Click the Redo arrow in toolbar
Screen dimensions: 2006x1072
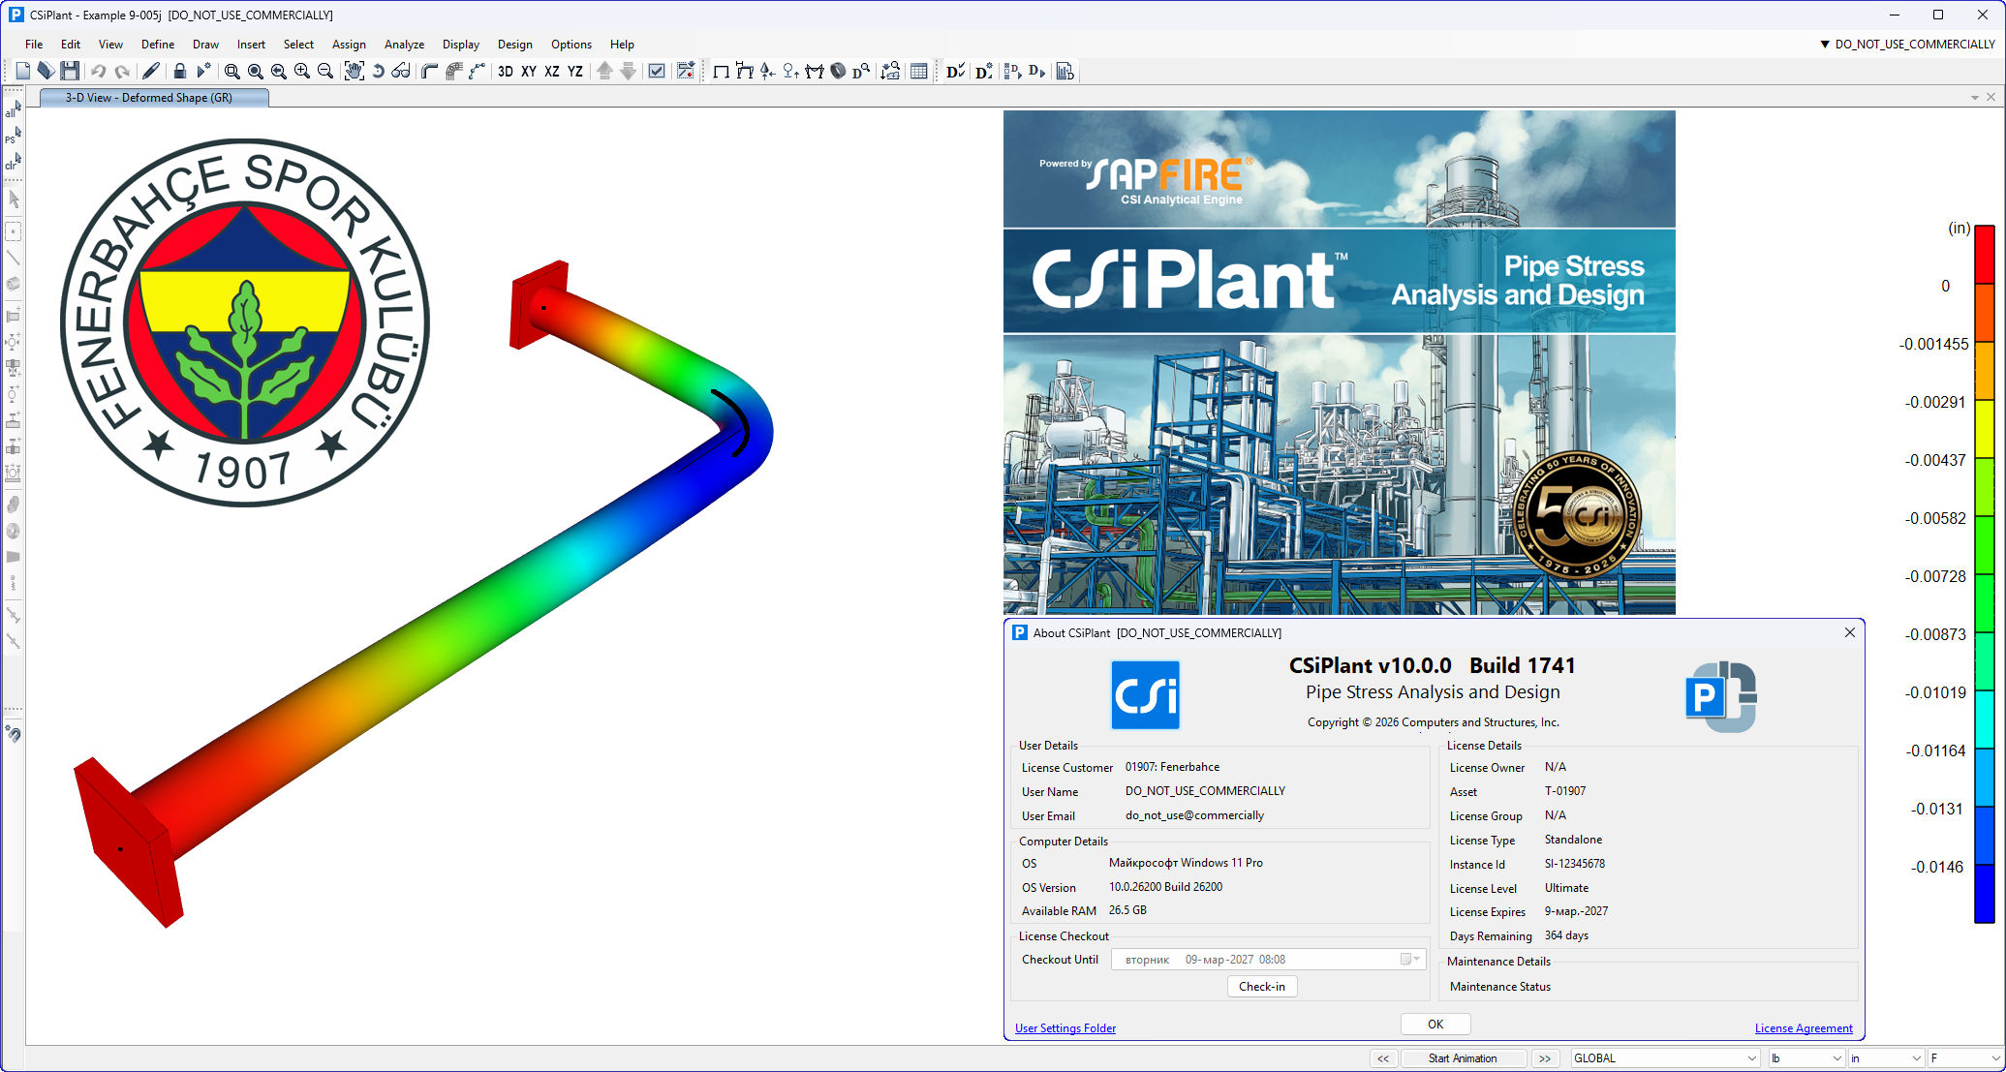122,71
